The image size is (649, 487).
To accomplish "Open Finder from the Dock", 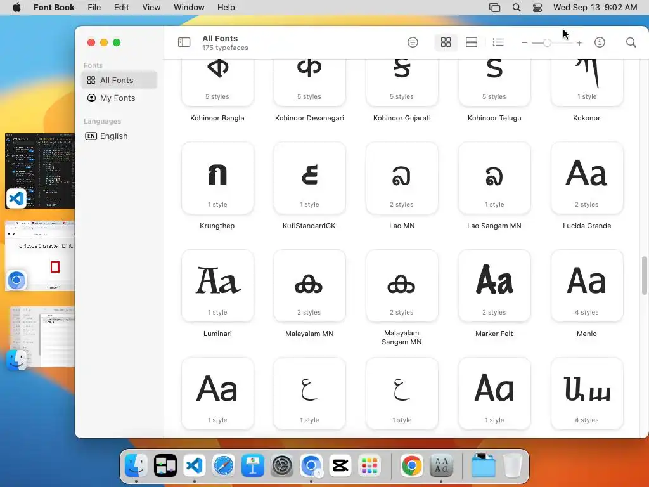I will point(136,465).
